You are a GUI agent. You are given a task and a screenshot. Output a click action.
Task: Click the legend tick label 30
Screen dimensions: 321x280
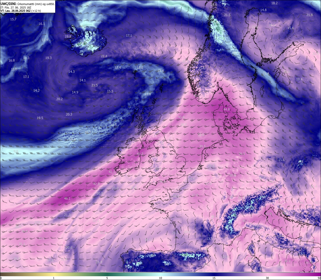click(267, 278)
